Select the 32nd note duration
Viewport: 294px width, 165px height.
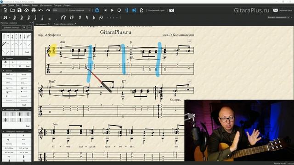point(15,17)
